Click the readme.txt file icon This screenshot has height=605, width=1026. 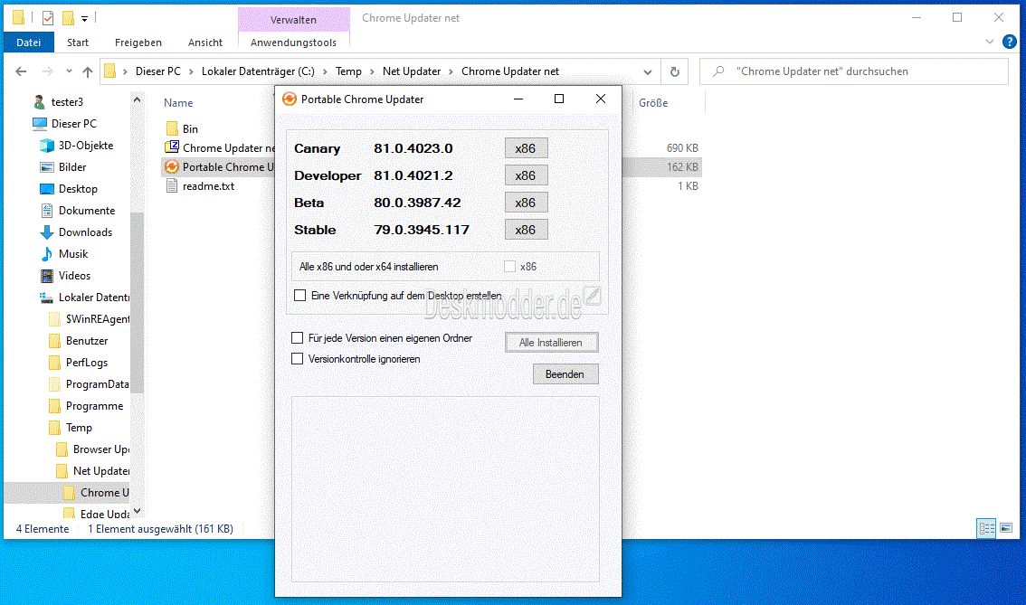[x=172, y=185]
